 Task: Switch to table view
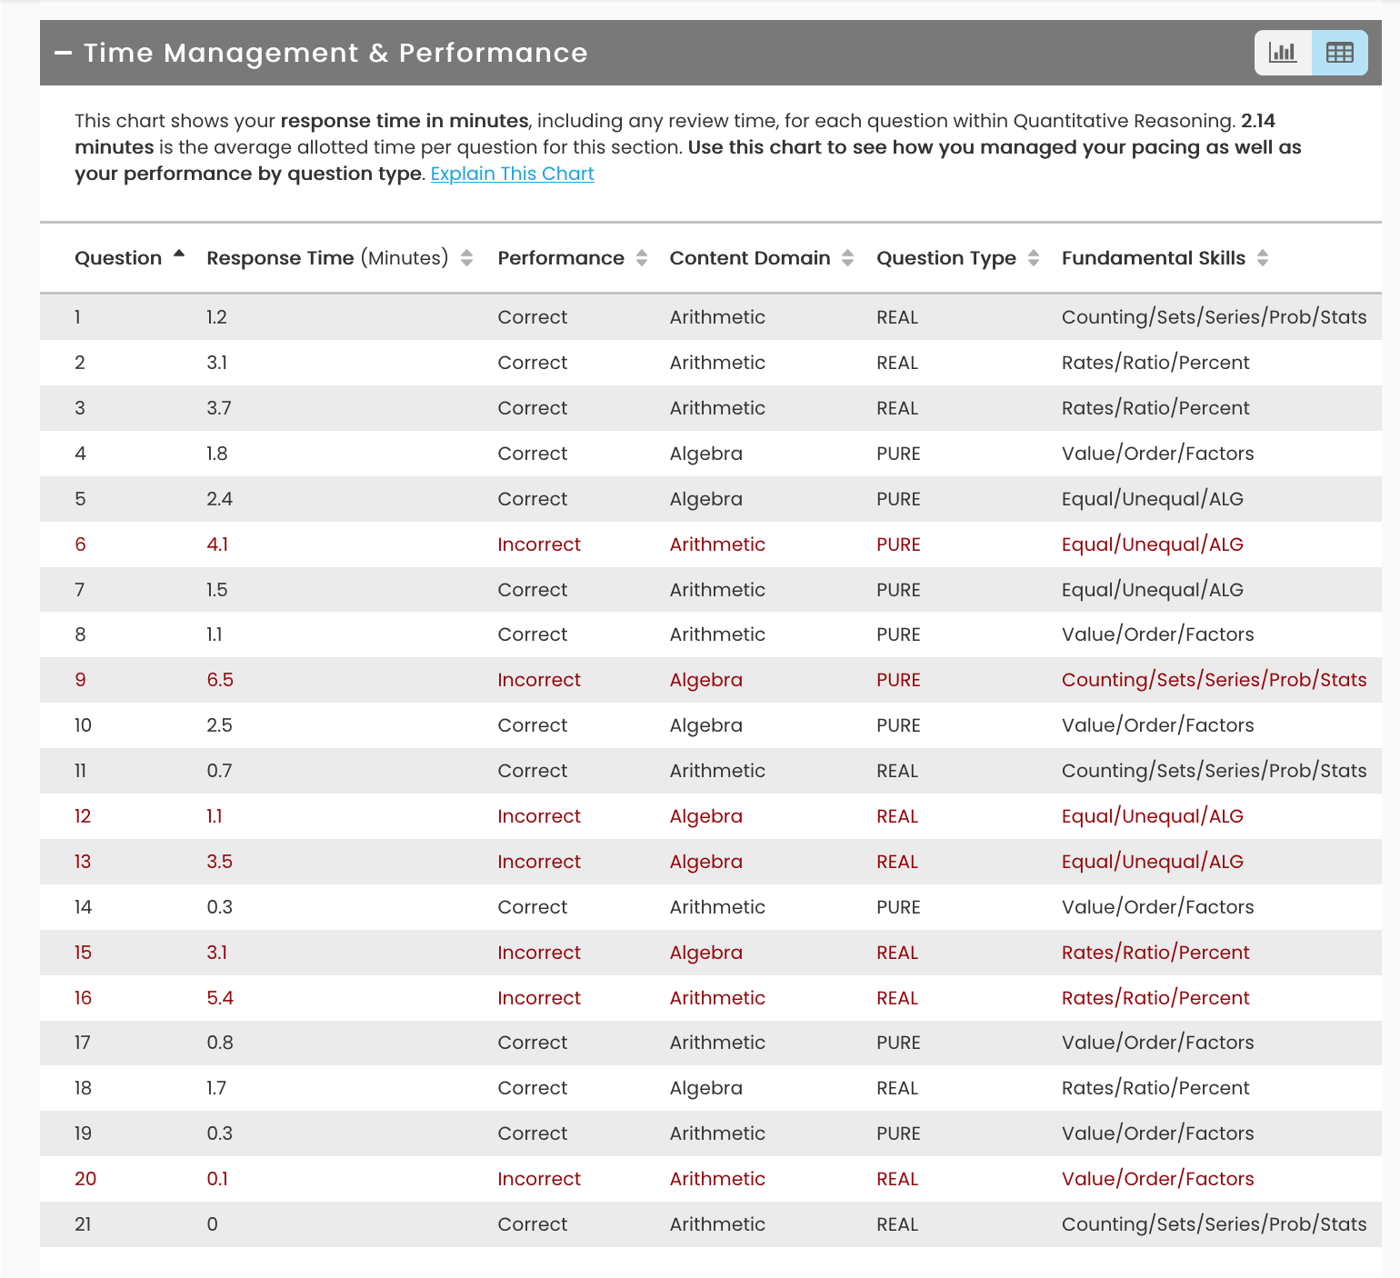tap(1339, 53)
